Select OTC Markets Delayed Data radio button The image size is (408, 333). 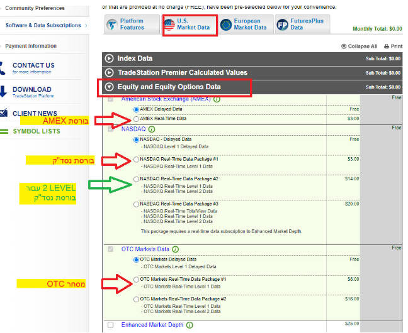click(136, 259)
